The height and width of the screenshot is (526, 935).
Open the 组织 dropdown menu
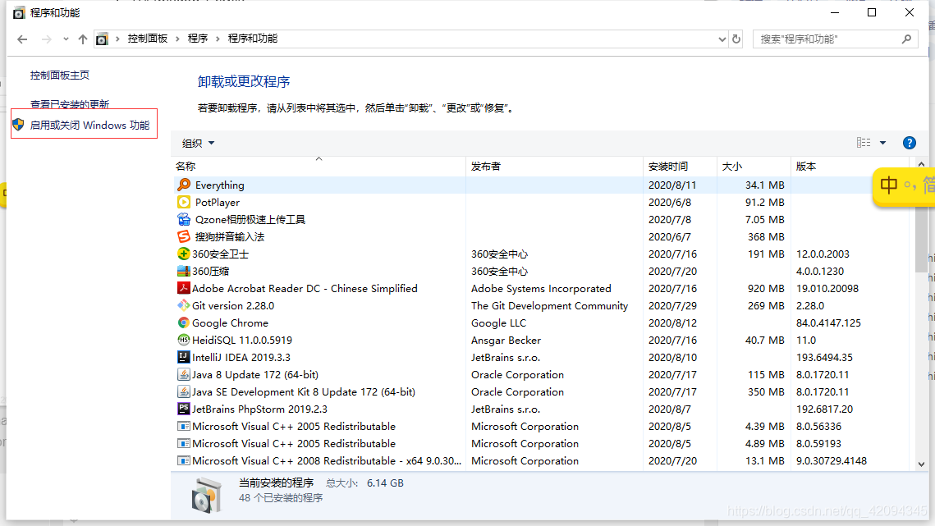coord(198,143)
